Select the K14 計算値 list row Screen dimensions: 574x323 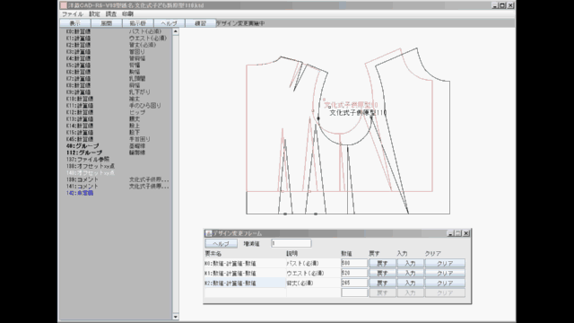(x=116, y=126)
